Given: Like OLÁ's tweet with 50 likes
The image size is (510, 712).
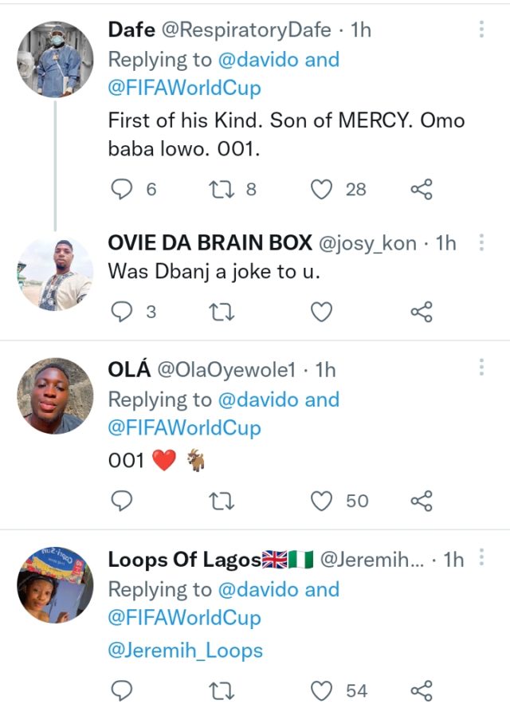Looking at the screenshot, I should tap(321, 501).
